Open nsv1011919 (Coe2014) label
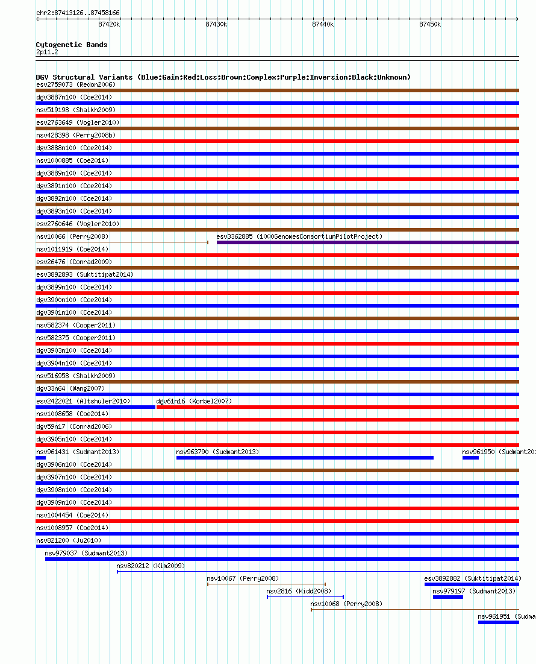 point(72,250)
